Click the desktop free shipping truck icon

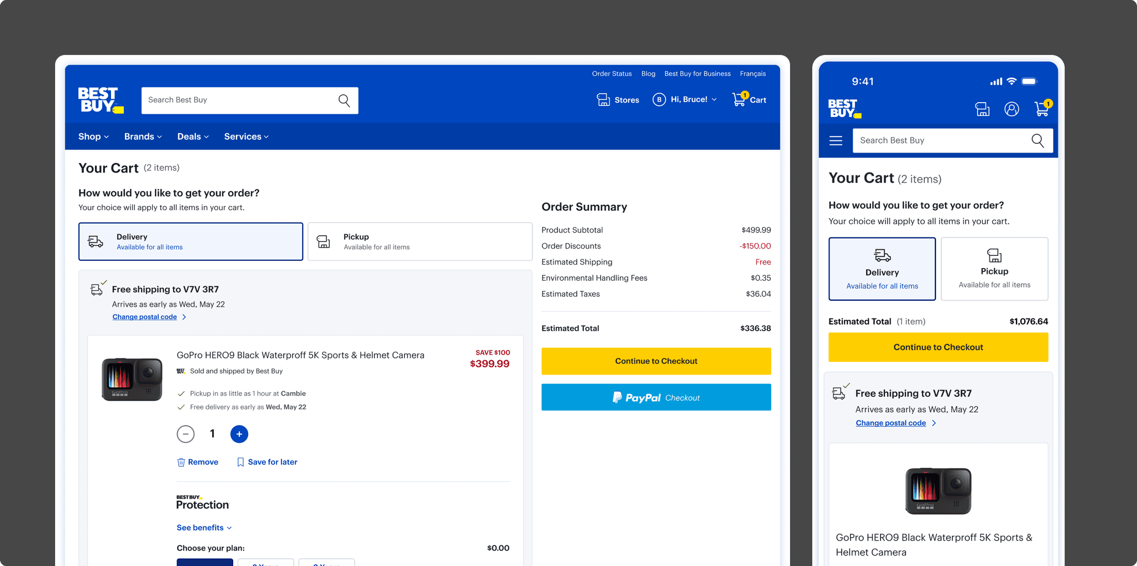point(98,289)
